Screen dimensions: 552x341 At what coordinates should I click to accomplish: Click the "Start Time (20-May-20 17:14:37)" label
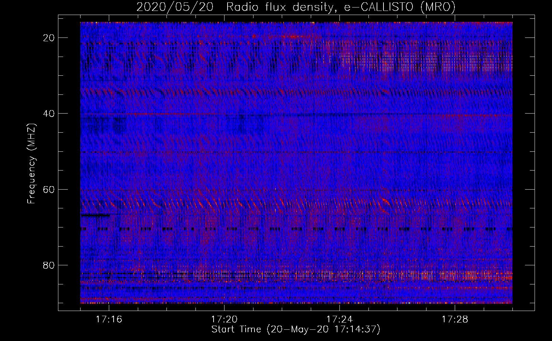296,329
